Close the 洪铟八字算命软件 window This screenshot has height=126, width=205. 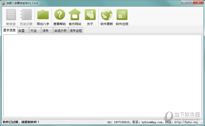(x=198, y=2)
